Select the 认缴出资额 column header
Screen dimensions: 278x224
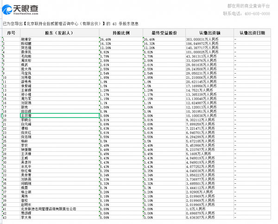tap(209, 33)
